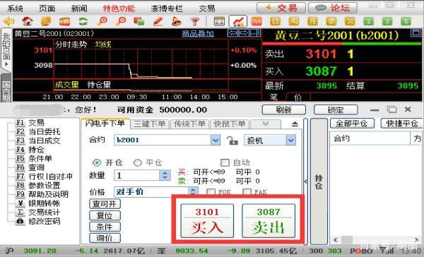Select the 1-minute chart icon

(369, 21)
